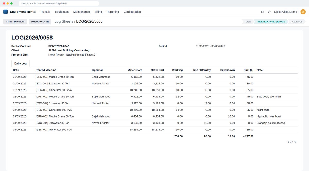
Task: Click the Period date range field
Action: 210,46
